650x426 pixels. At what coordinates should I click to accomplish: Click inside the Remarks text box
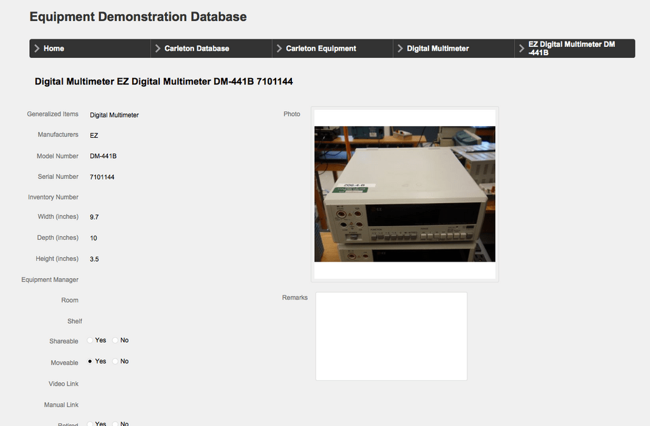pyautogui.click(x=391, y=336)
